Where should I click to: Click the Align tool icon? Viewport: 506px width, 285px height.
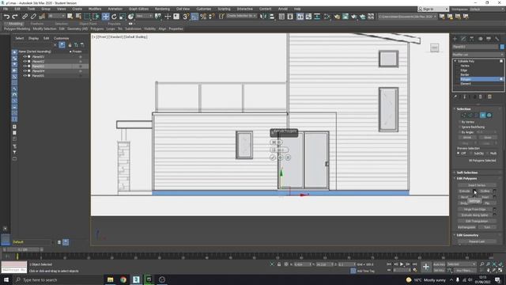pos(272,17)
